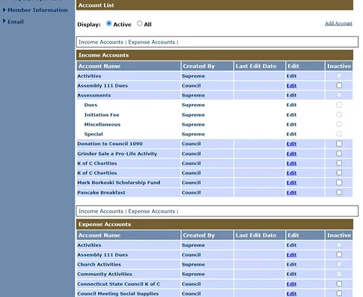Screen dimensions: 363x297
Task: Edit the Pancake Breakfast account
Action: [291, 192]
